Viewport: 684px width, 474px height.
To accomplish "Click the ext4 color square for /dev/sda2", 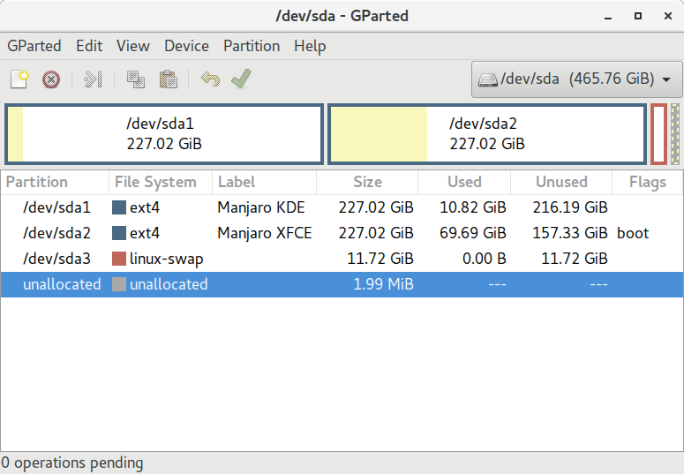I will click(119, 234).
